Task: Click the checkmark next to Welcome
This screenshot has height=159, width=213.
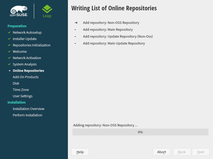Action: (x=9, y=51)
